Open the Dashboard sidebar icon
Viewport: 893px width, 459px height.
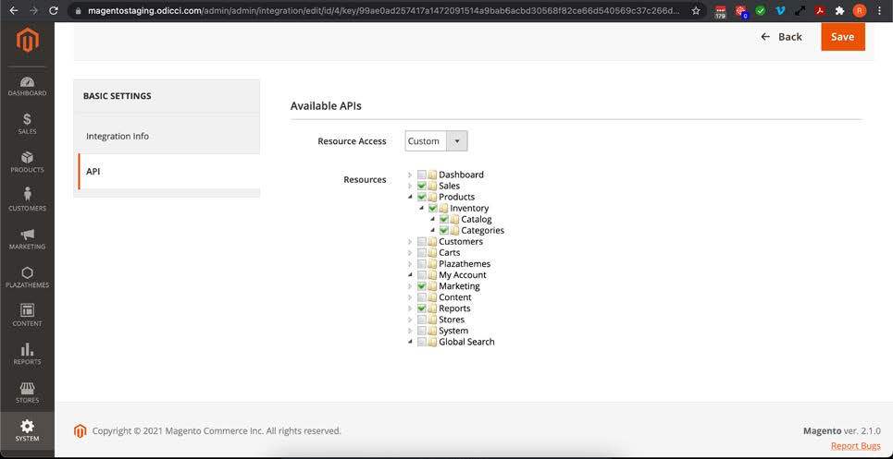27,87
